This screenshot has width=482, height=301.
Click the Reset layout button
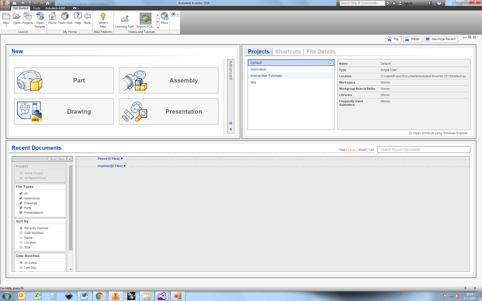(x=412, y=39)
